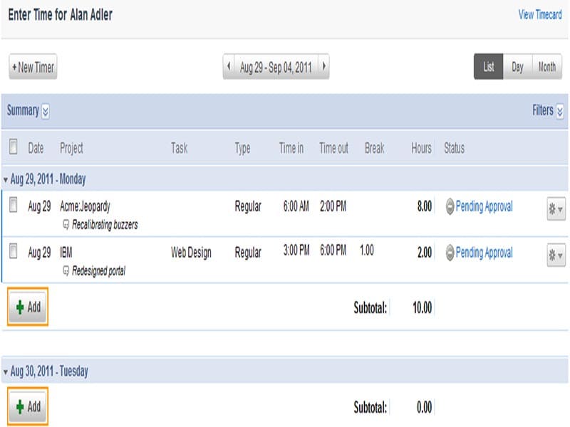Switch to Day view
The width and height of the screenshot is (570, 427).
pos(517,67)
